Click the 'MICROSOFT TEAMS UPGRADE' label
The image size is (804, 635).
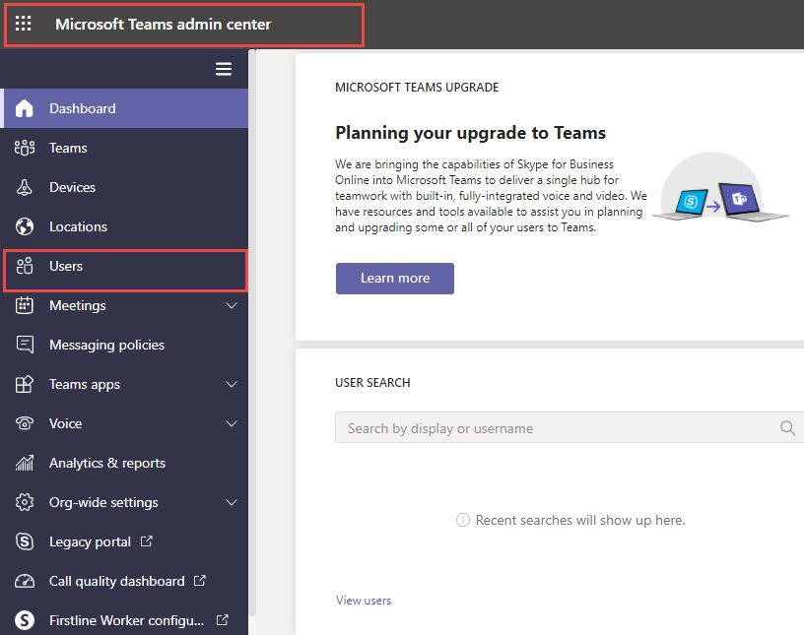tap(417, 87)
